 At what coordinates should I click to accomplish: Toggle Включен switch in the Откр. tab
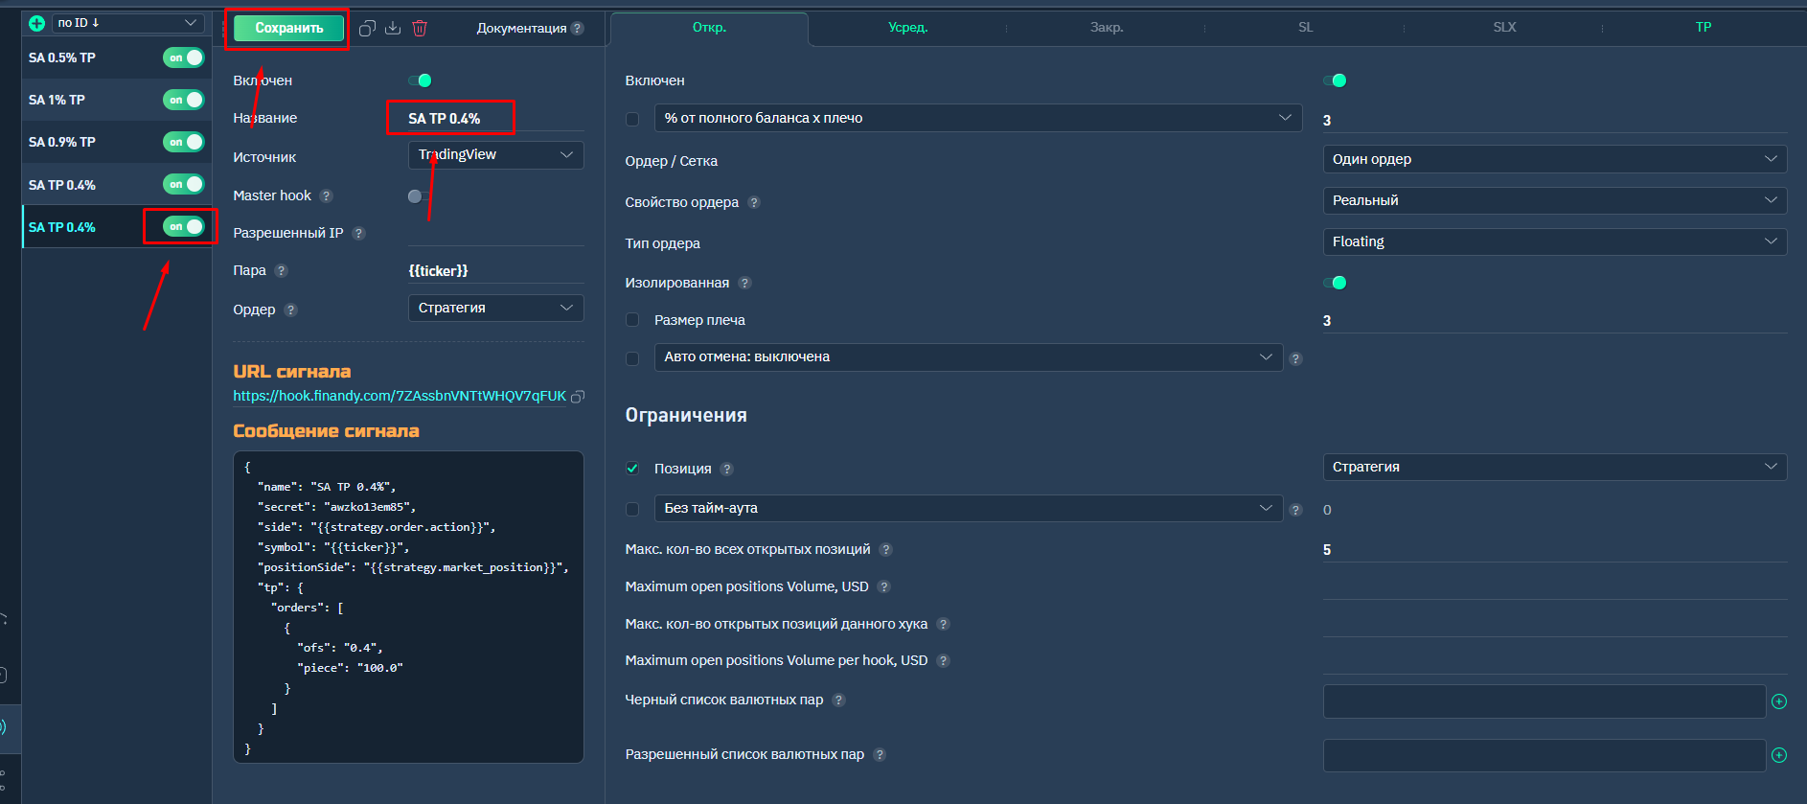coord(1335,80)
